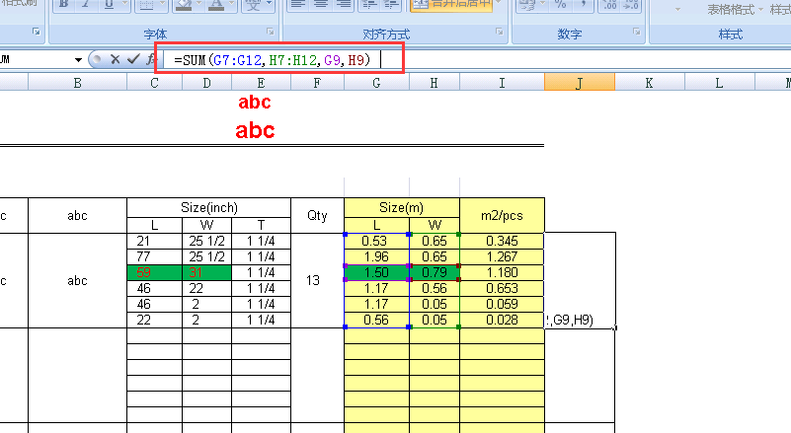Open Insert Function via fx icon

149,59
